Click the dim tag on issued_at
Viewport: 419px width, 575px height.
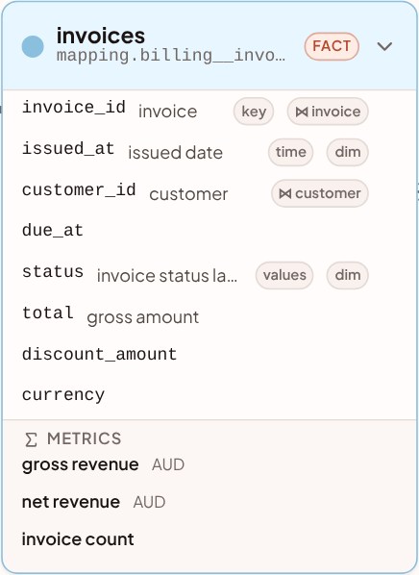[348, 152]
